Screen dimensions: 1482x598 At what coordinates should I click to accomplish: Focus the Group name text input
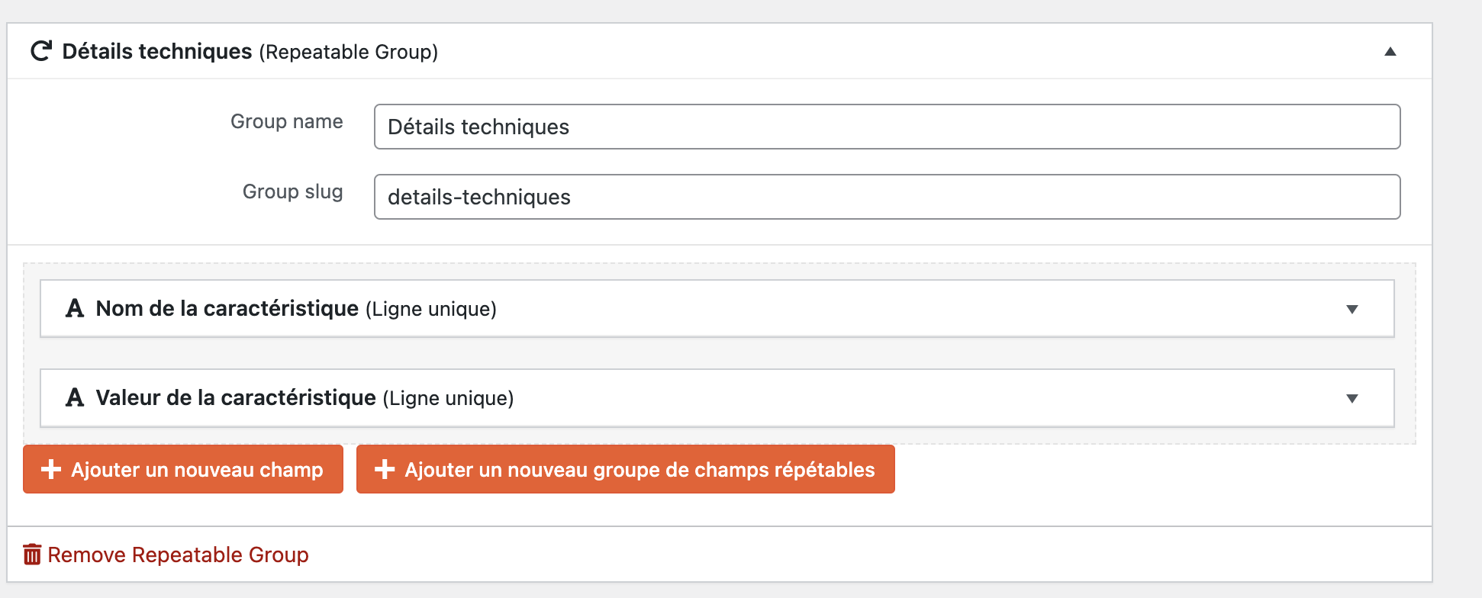point(887,127)
